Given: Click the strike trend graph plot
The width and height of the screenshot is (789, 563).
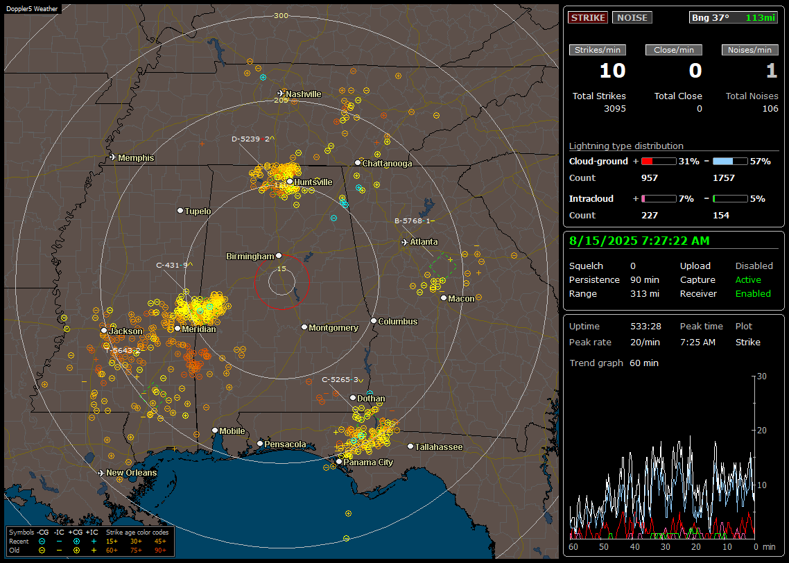Looking at the screenshot, I should 661,458.
